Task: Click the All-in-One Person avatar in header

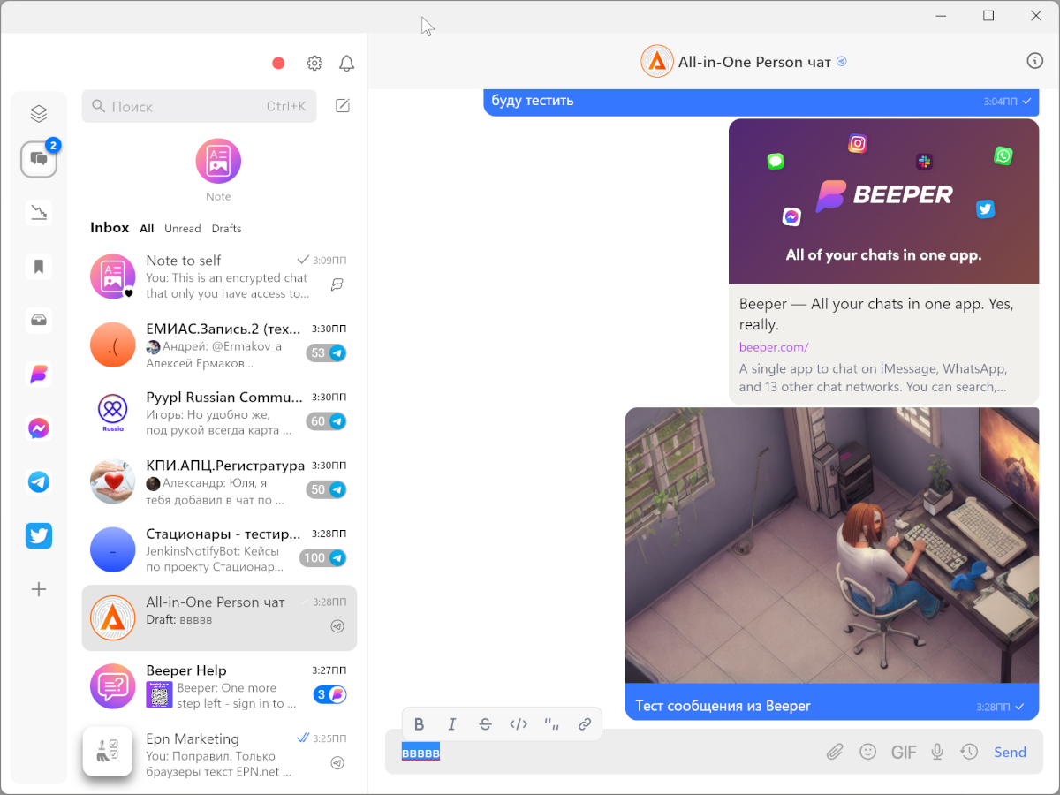Action: click(x=656, y=61)
